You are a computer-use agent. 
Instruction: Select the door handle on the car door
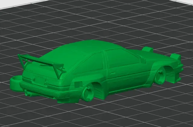coord(112,73)
